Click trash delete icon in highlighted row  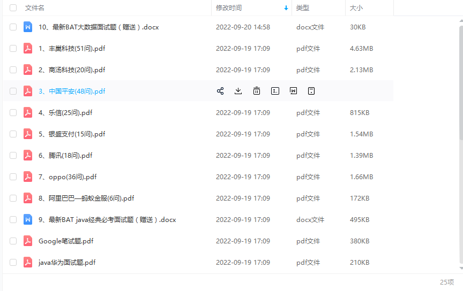tap(257, 91)
